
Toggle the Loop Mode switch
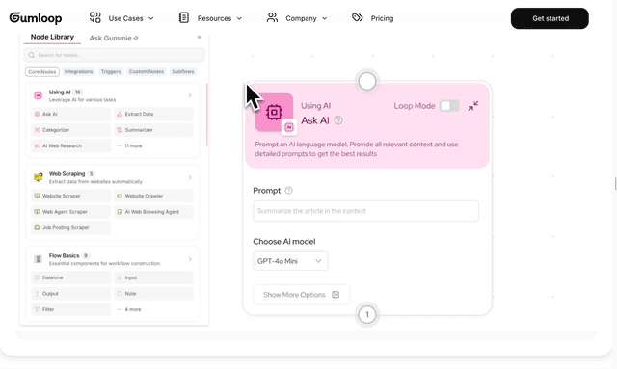pyautogui.click(x=449, y=106)
